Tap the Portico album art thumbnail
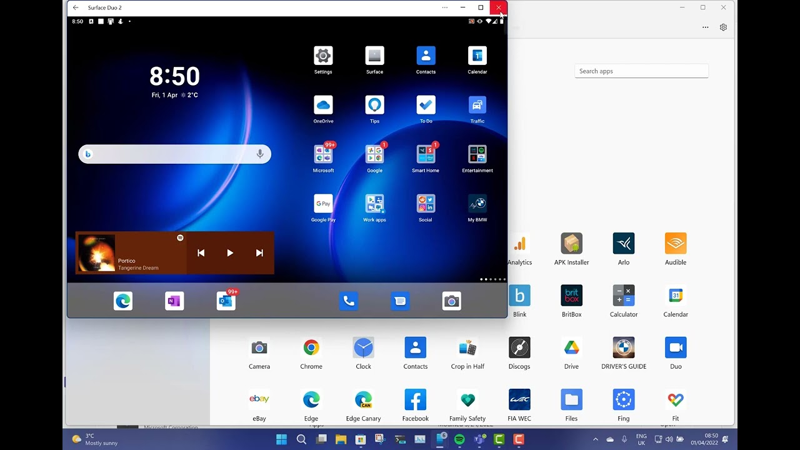The height and width of the screenshot is (450, 800). point(96,253)
